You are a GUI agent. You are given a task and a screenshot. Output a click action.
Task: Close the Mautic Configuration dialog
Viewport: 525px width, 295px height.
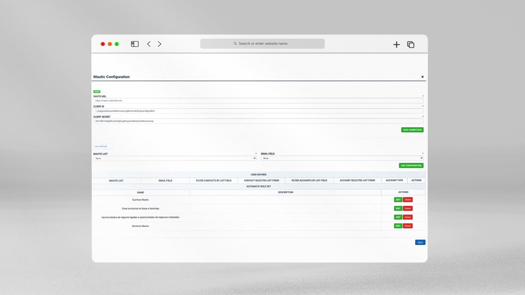pyautogui.click(x=422, y=77)
